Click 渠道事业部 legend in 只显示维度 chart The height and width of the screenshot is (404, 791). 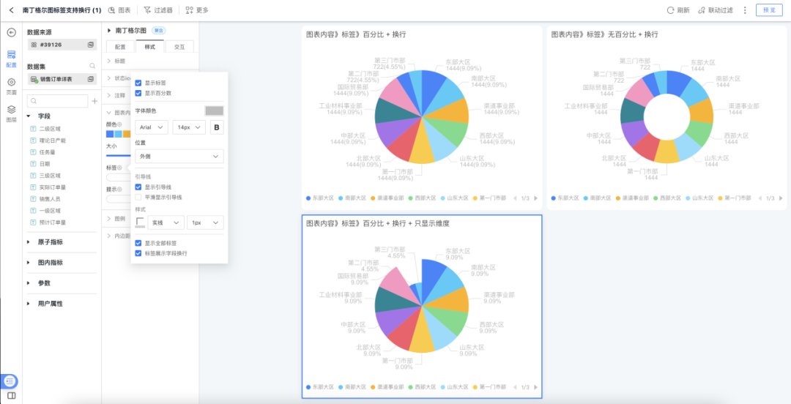[388, 387]
